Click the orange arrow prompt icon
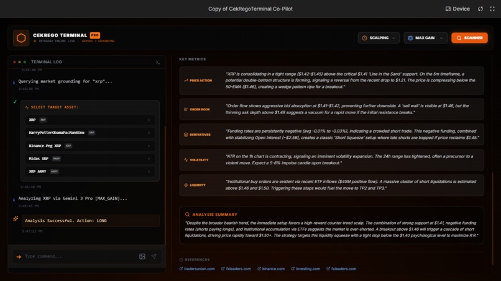Screen dimensions: 501x281 19,256
